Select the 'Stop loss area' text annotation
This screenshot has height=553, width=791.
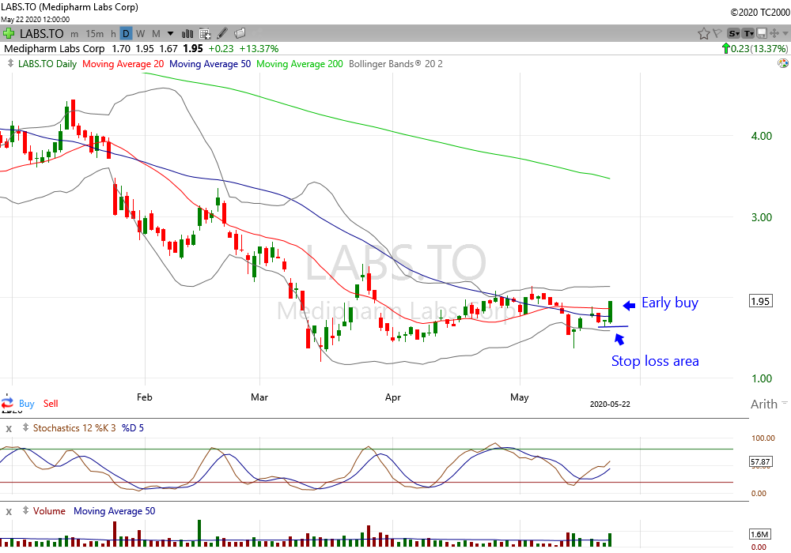point(655,361)
